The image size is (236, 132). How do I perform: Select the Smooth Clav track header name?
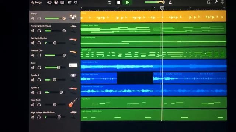pos(37,51)
